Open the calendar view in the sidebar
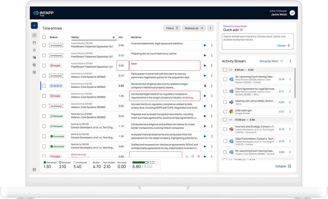 (x=34, y=42)
